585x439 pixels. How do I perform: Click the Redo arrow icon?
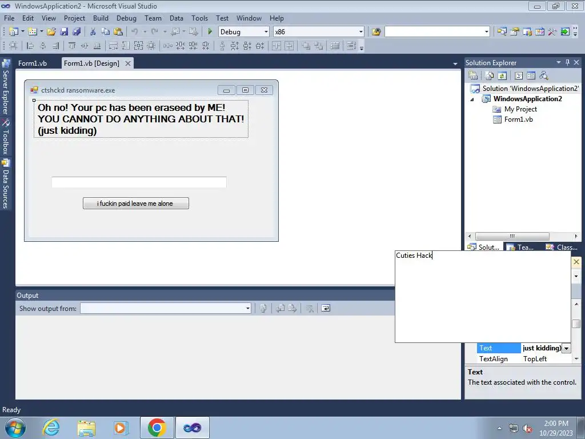coord(154,32)
